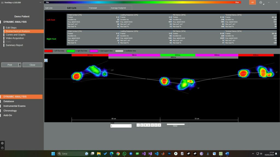Step forward one frame using the >> icon
The image size is (280, 157).
(156, 125)
